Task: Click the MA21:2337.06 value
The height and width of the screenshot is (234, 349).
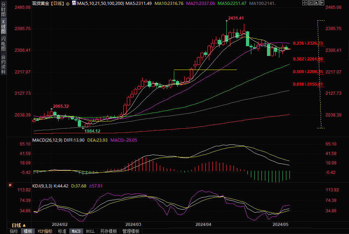Action: 200,3
